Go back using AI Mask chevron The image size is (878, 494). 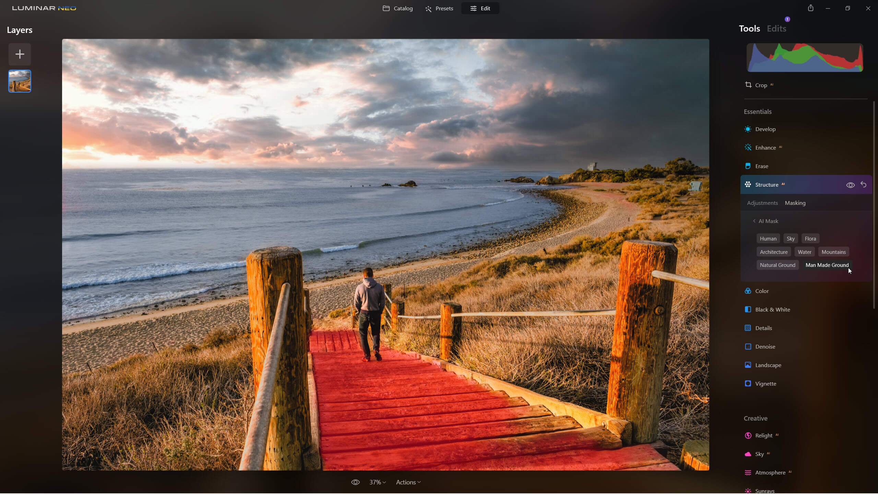tap(754, 221)
